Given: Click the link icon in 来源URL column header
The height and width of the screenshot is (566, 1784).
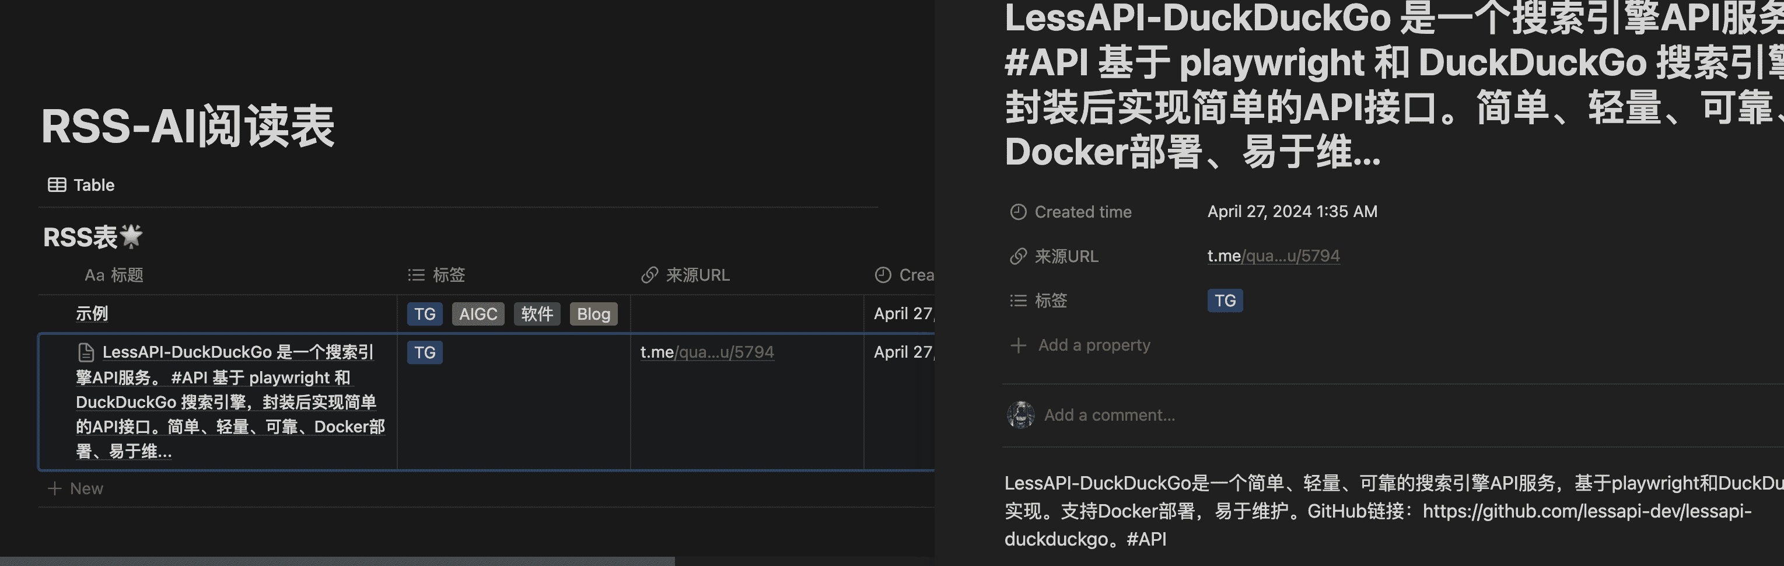Looking at the screenshot, I should click(649, 275).
